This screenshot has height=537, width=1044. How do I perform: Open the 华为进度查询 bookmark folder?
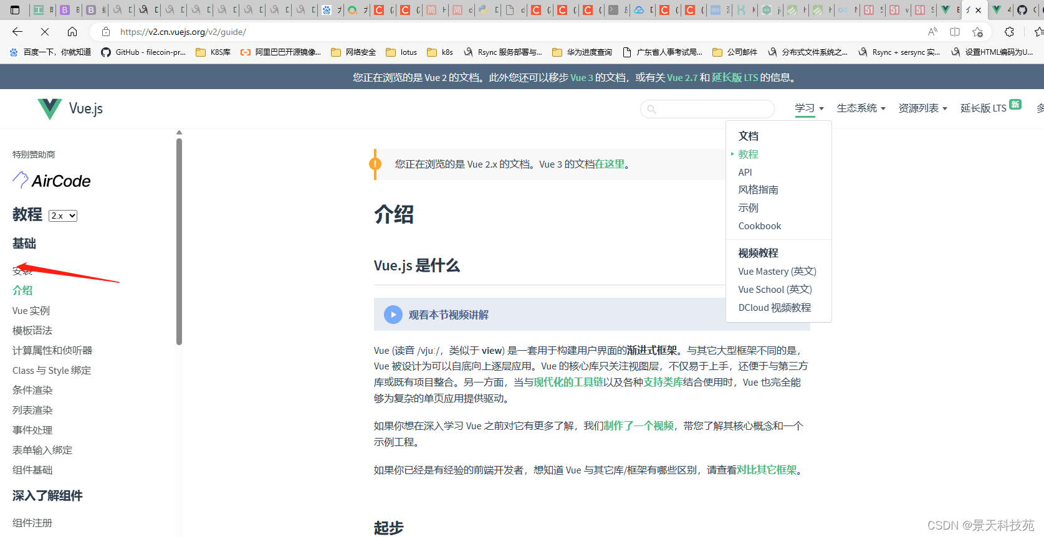point(582,52)
